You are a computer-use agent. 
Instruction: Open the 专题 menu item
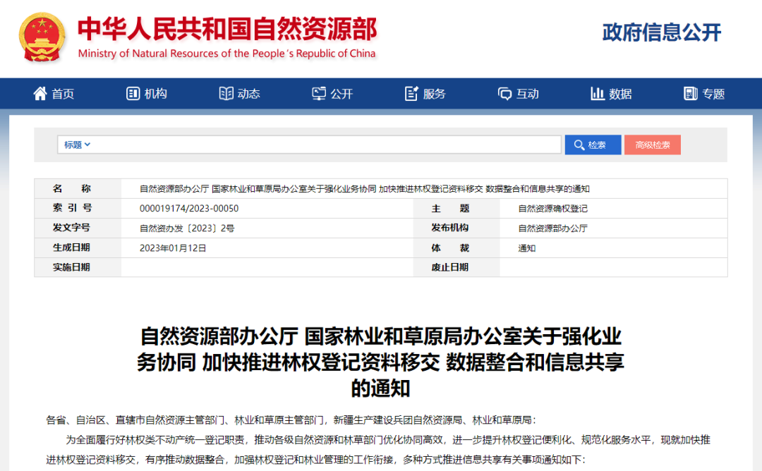(704, 93)
